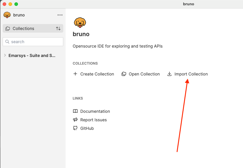Viewport: 243px width, 168px height.
Task: Open the three-dots menu beside bruno
Action: coord(60,15)
